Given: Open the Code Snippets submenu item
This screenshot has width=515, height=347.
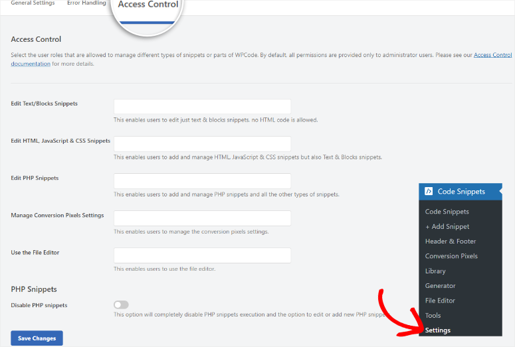Looking at the screenshot, I should (x=447, y=212).
